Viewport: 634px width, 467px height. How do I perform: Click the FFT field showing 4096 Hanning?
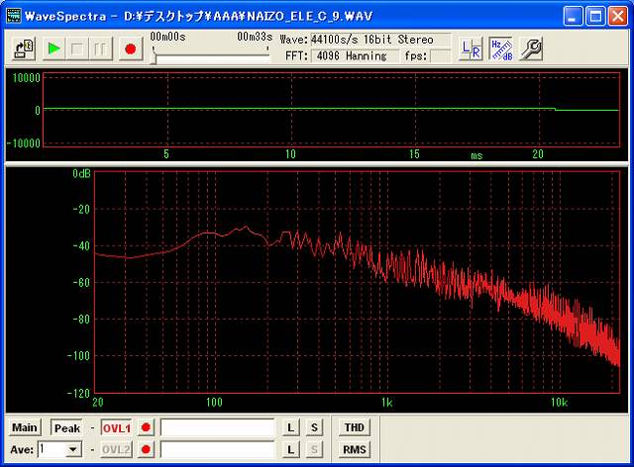(x=355, y=55)
